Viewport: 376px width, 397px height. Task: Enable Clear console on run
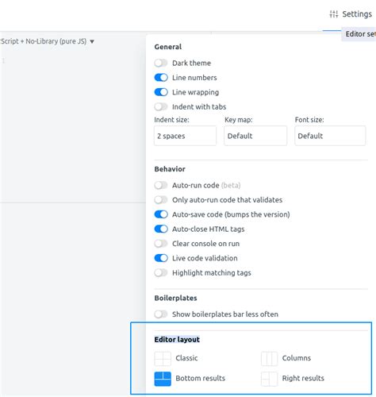pyautogui.click(x=161, y=244)
